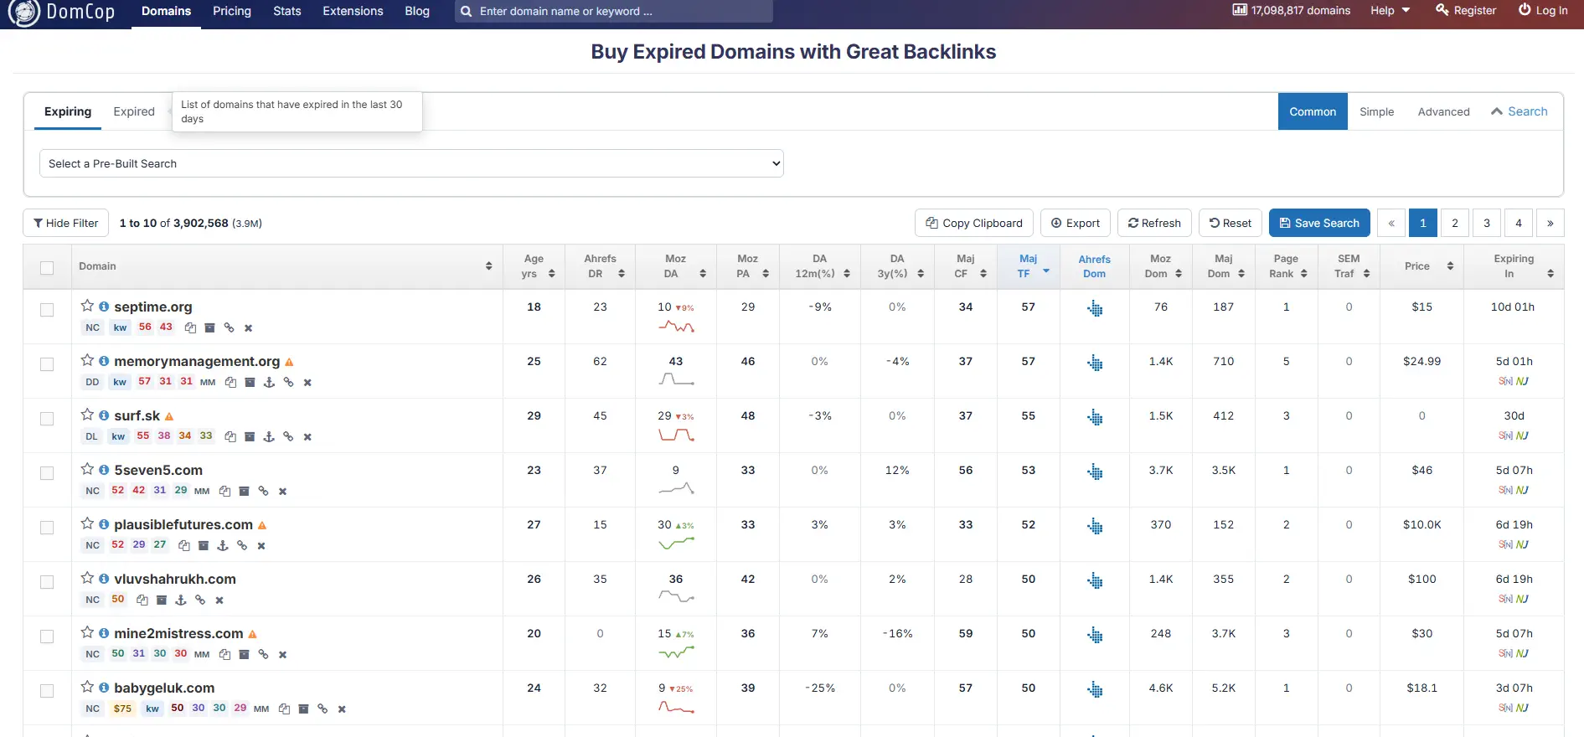The image size is (1584, 737).
Task: Click the anchor icon in vluvshahrukh.com row
Action: point(180,600)
